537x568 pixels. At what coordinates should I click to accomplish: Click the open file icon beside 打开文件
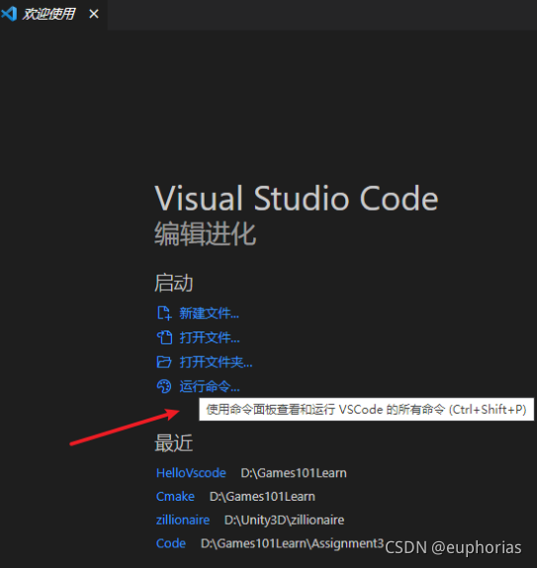164,337
